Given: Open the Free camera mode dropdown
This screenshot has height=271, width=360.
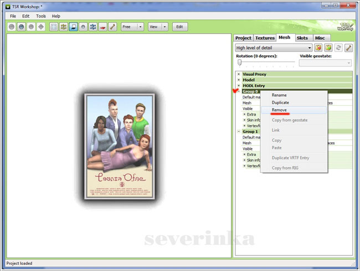Looking at the screenshot, I should (140, 27).
